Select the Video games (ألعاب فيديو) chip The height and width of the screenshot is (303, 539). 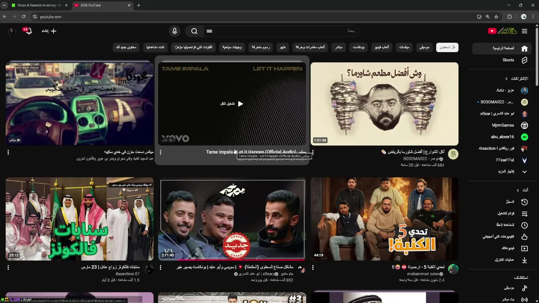(x=382, y=47)
